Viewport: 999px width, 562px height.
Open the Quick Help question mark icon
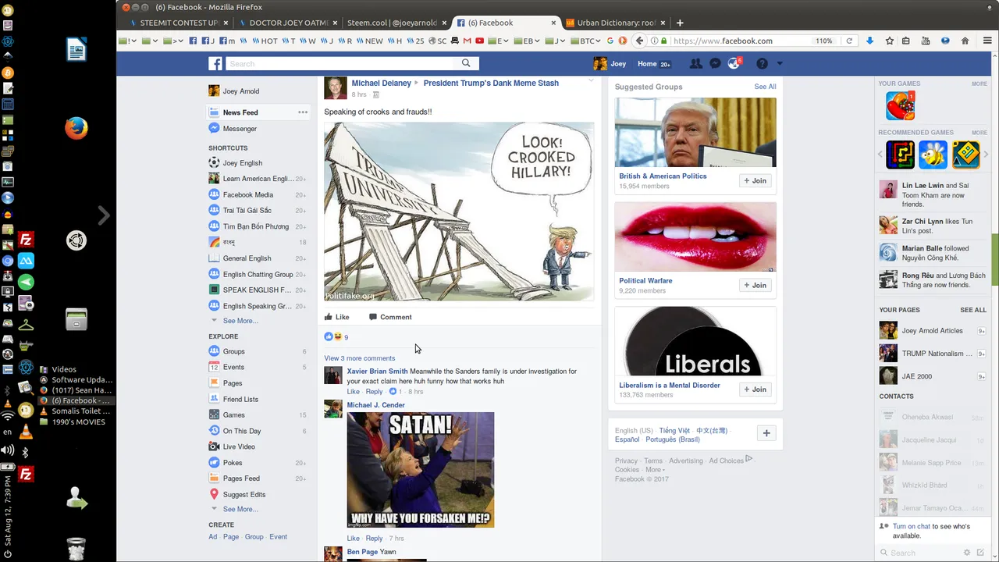(762, 64)
